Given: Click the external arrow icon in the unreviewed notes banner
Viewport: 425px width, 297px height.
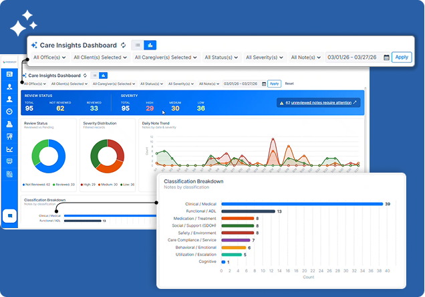Looking at the screenshot, I should tap(355, 102).
